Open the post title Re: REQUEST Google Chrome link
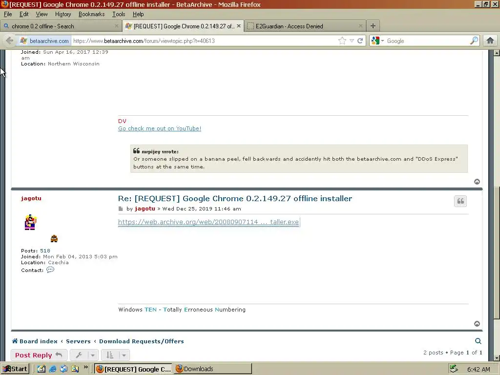Image resolution: width=500 pixels, height=375 pixels. click(235, 198)
